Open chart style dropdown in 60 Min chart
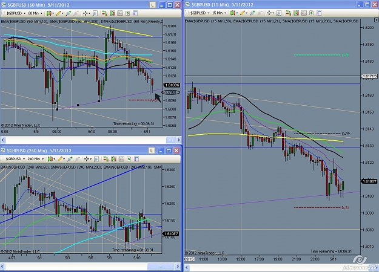 click(x=50, y=13)
